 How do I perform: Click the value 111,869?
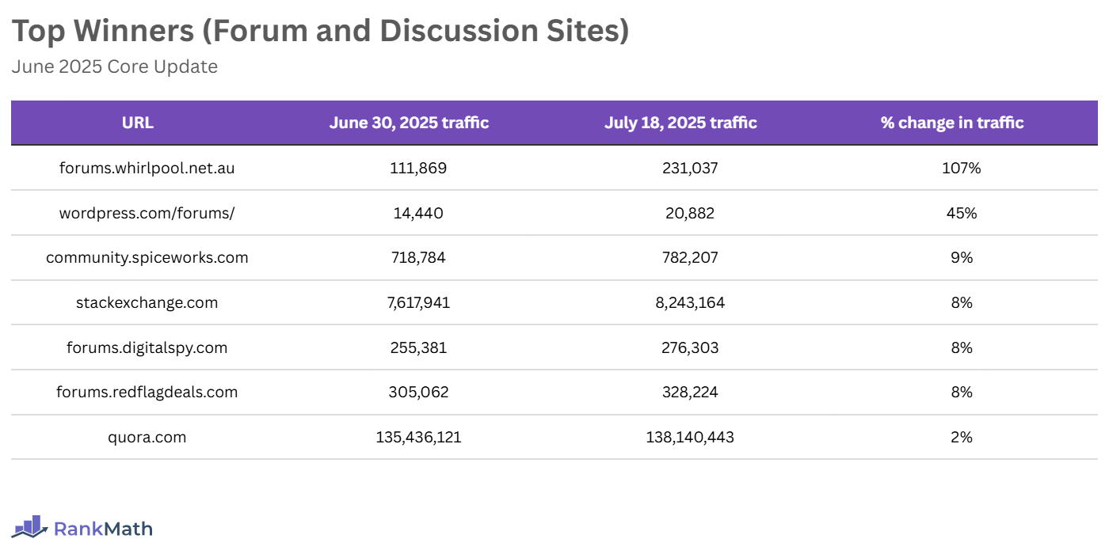pos(418,168)
